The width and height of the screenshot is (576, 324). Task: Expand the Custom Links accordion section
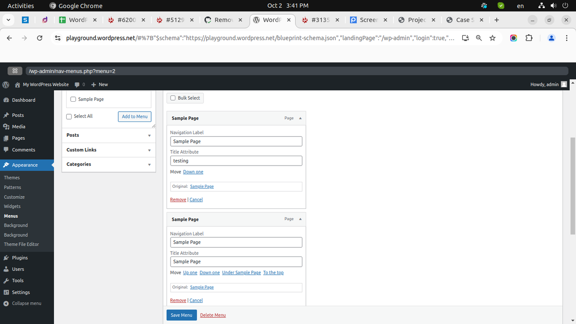coord(109,150)
